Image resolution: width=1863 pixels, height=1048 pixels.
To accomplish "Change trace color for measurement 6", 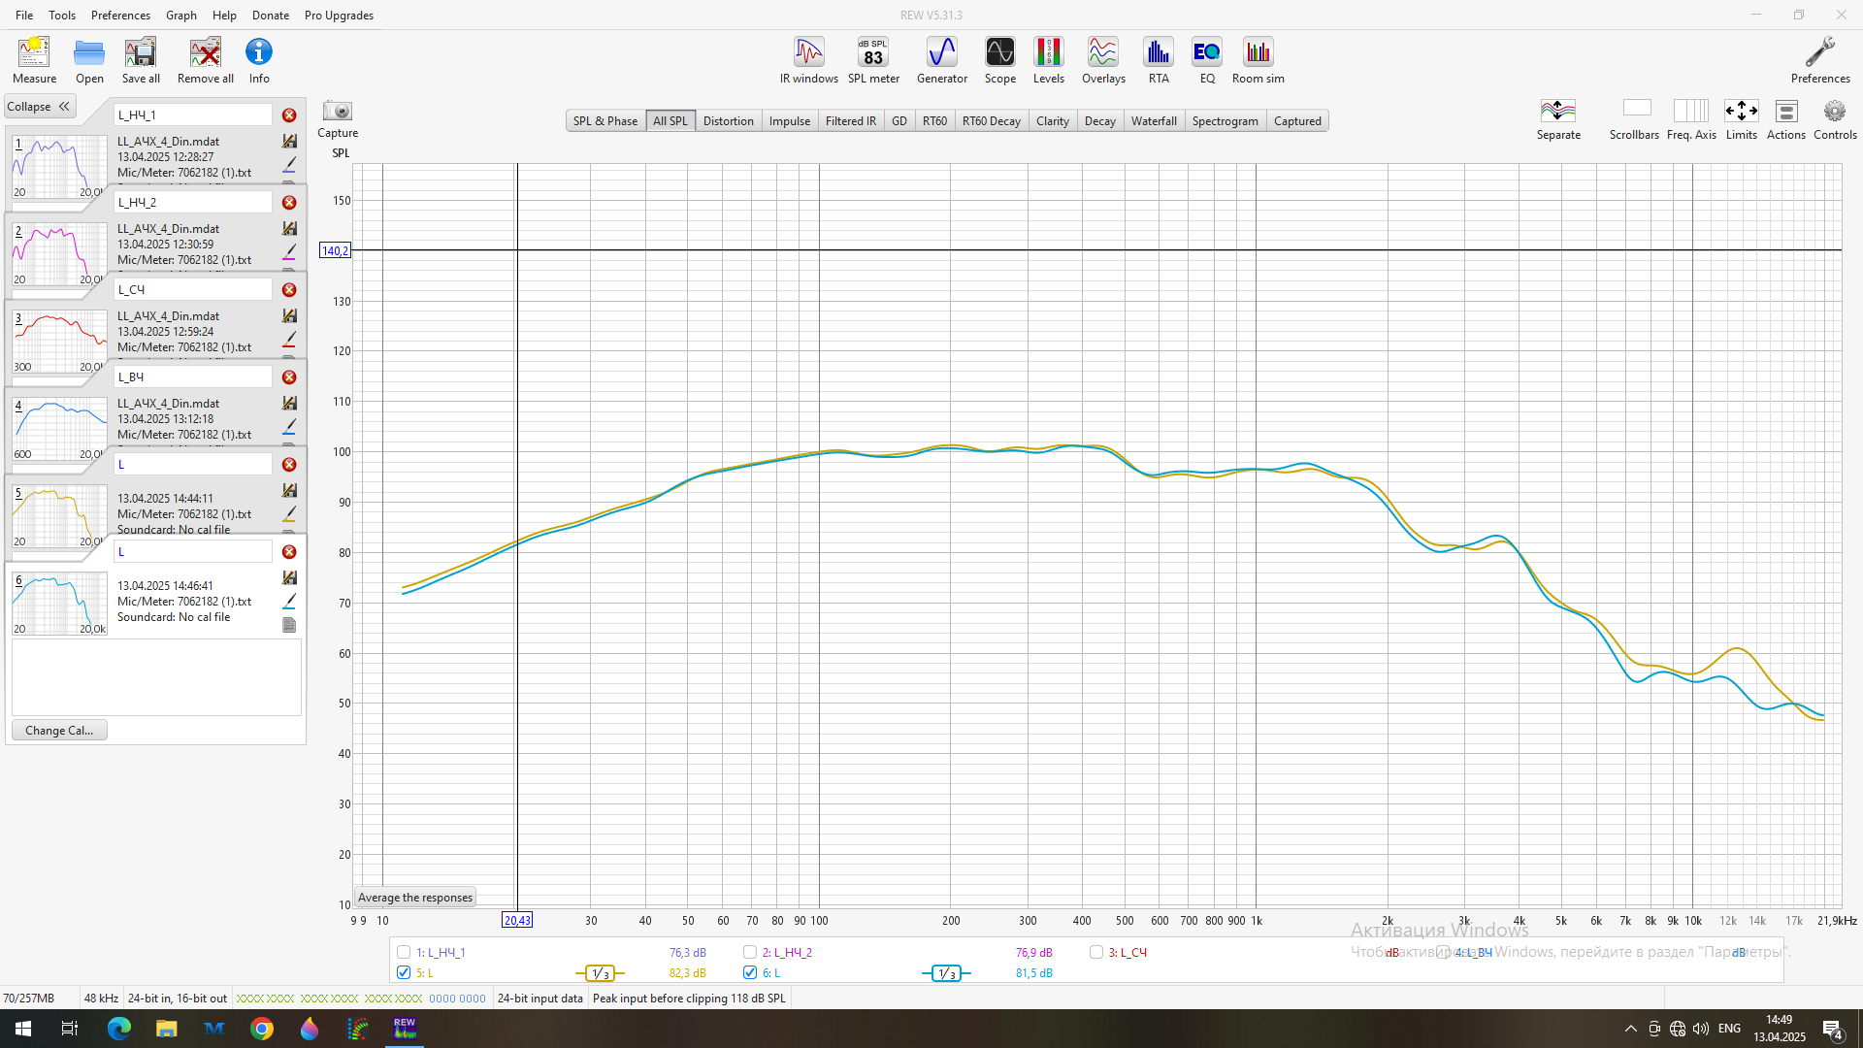I will click(289, 601).
